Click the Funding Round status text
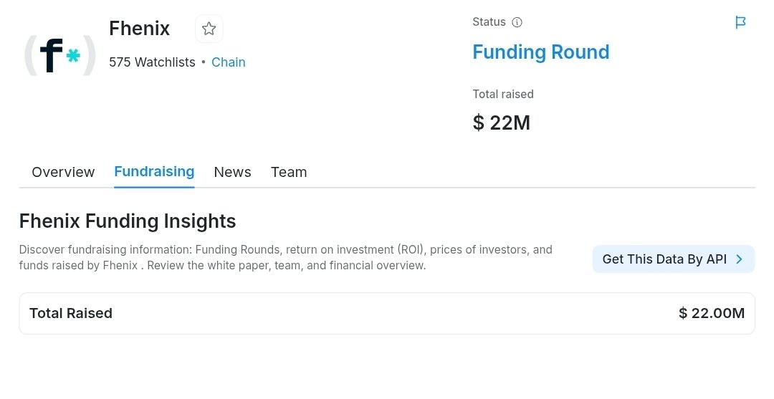 coord(540,52)
